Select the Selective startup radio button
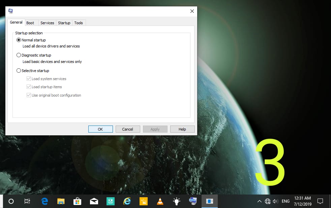Image resolution: width=331 pixels, height=208 pixels. [19, 71]
